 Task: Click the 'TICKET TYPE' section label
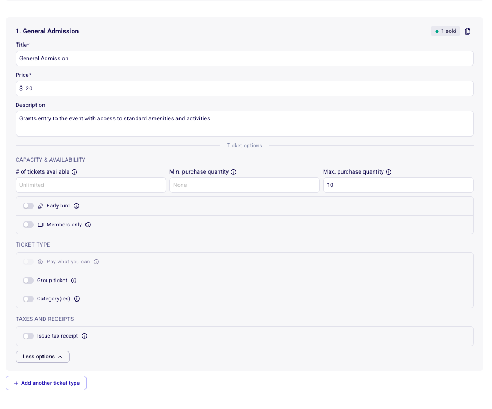pos(33,245)
